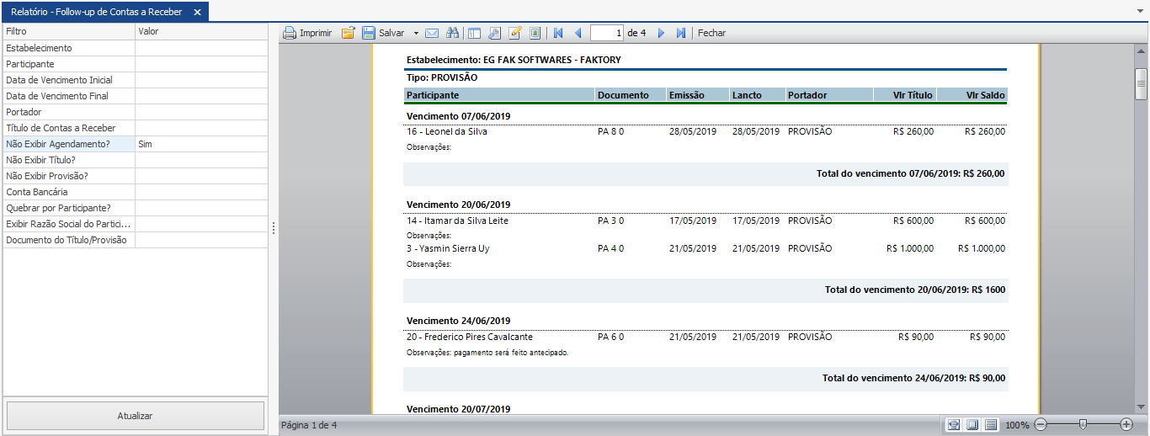Screen dimensions: 1150x436
Task: Jump to the last report page
Action: (681, 34)
